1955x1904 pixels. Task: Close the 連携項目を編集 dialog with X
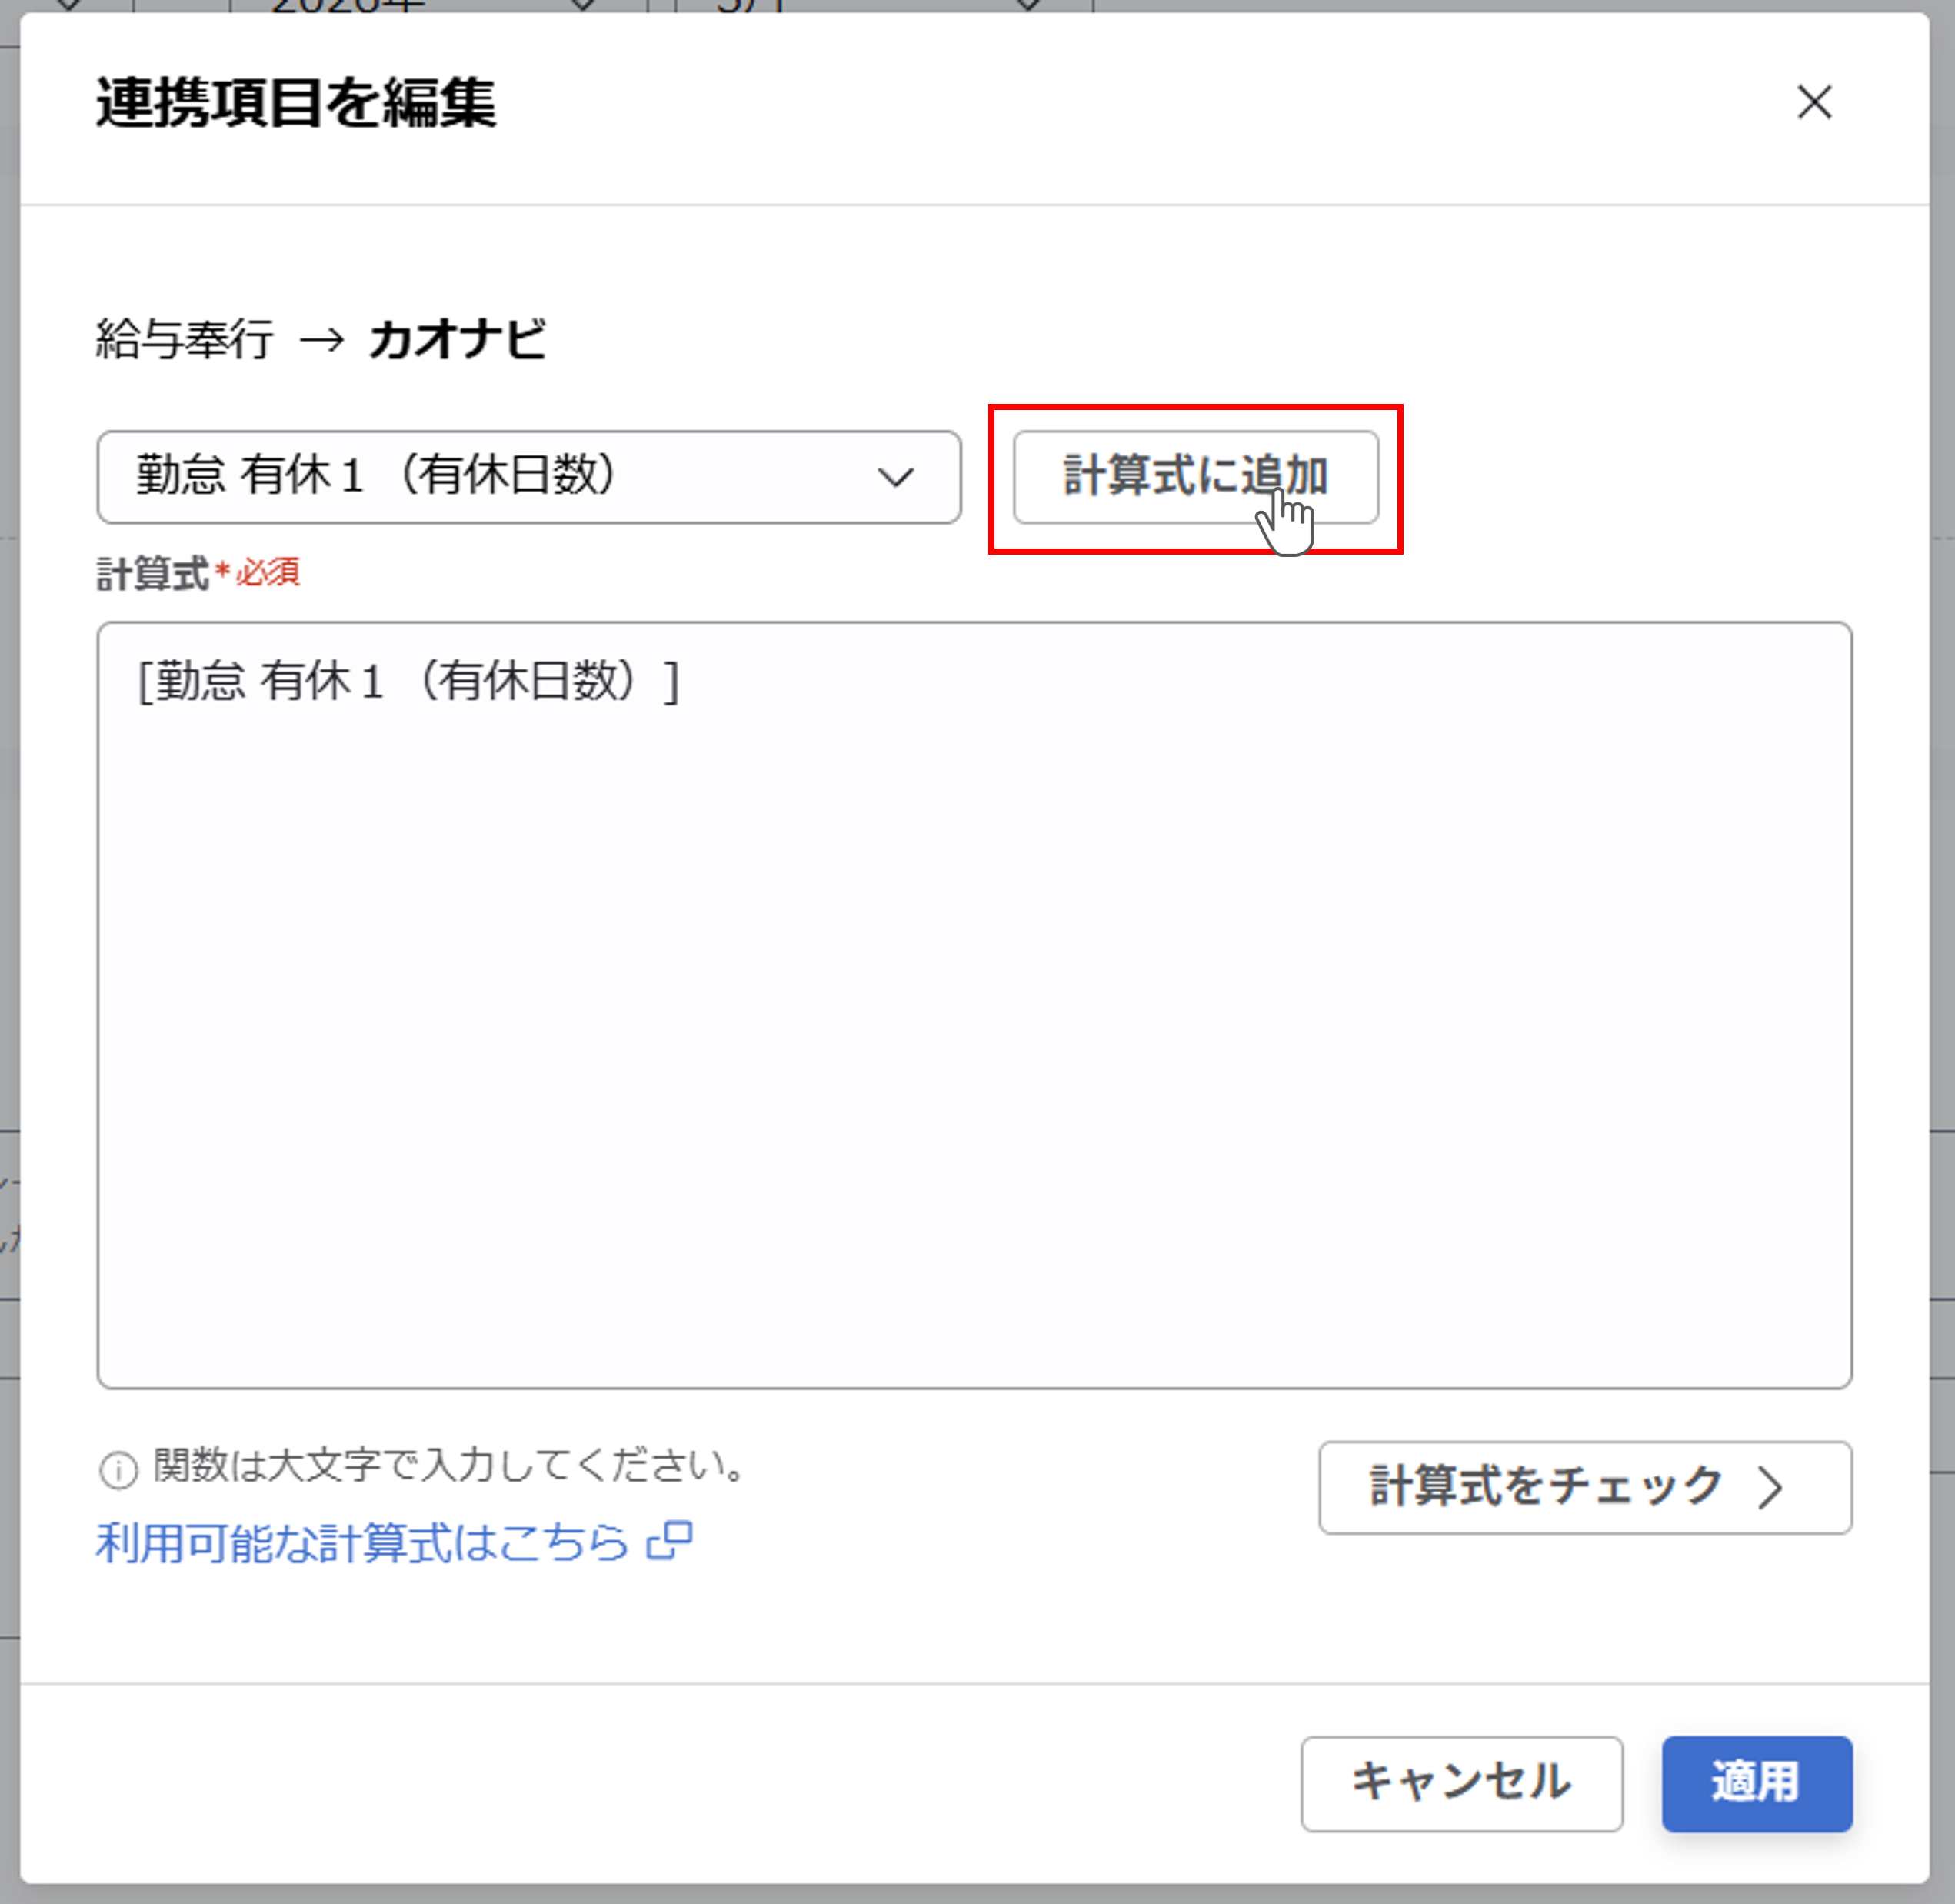pyautogui.click(x=1814, y=102)
